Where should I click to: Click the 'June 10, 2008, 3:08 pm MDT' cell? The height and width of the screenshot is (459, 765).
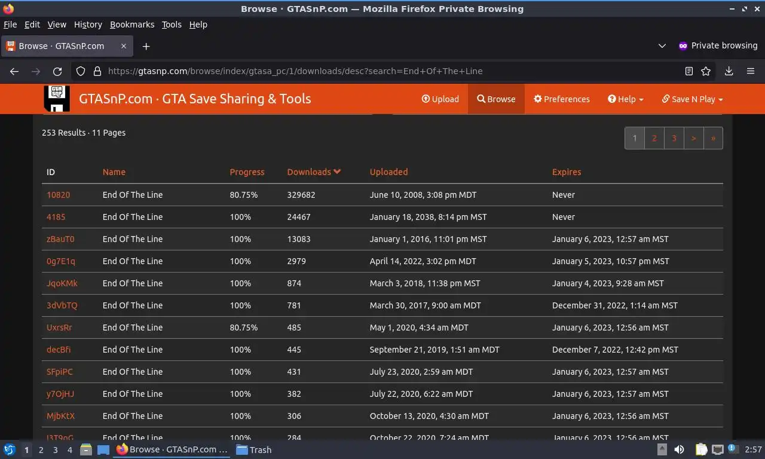pyautogui.click(x=423, y=195)
